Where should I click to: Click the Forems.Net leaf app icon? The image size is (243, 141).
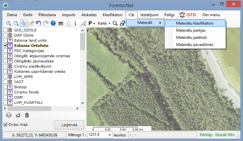tap(5, 5)
